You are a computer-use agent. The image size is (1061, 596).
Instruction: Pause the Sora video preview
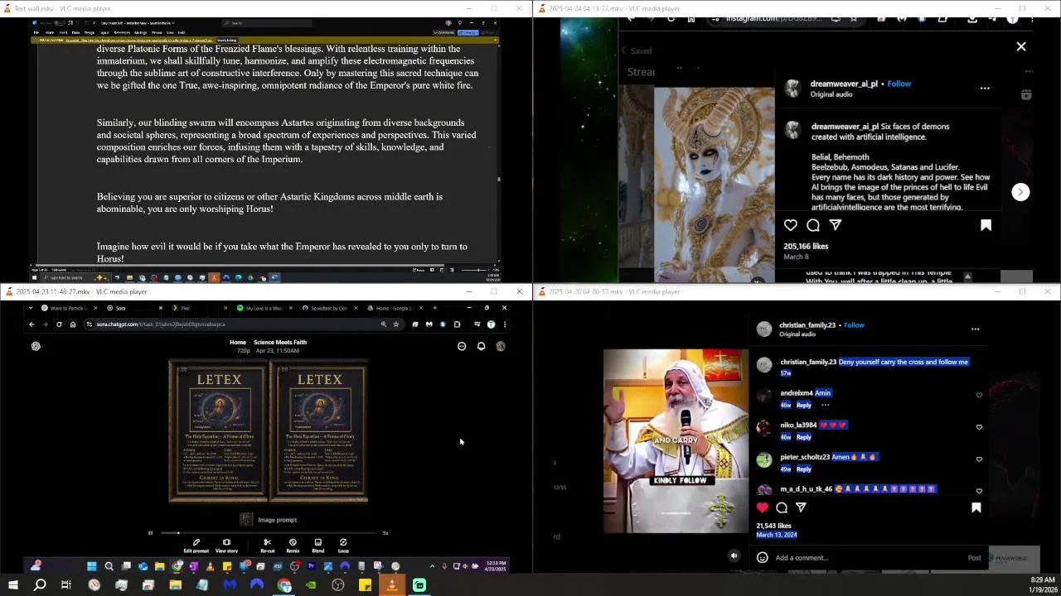tap(150, 533)
